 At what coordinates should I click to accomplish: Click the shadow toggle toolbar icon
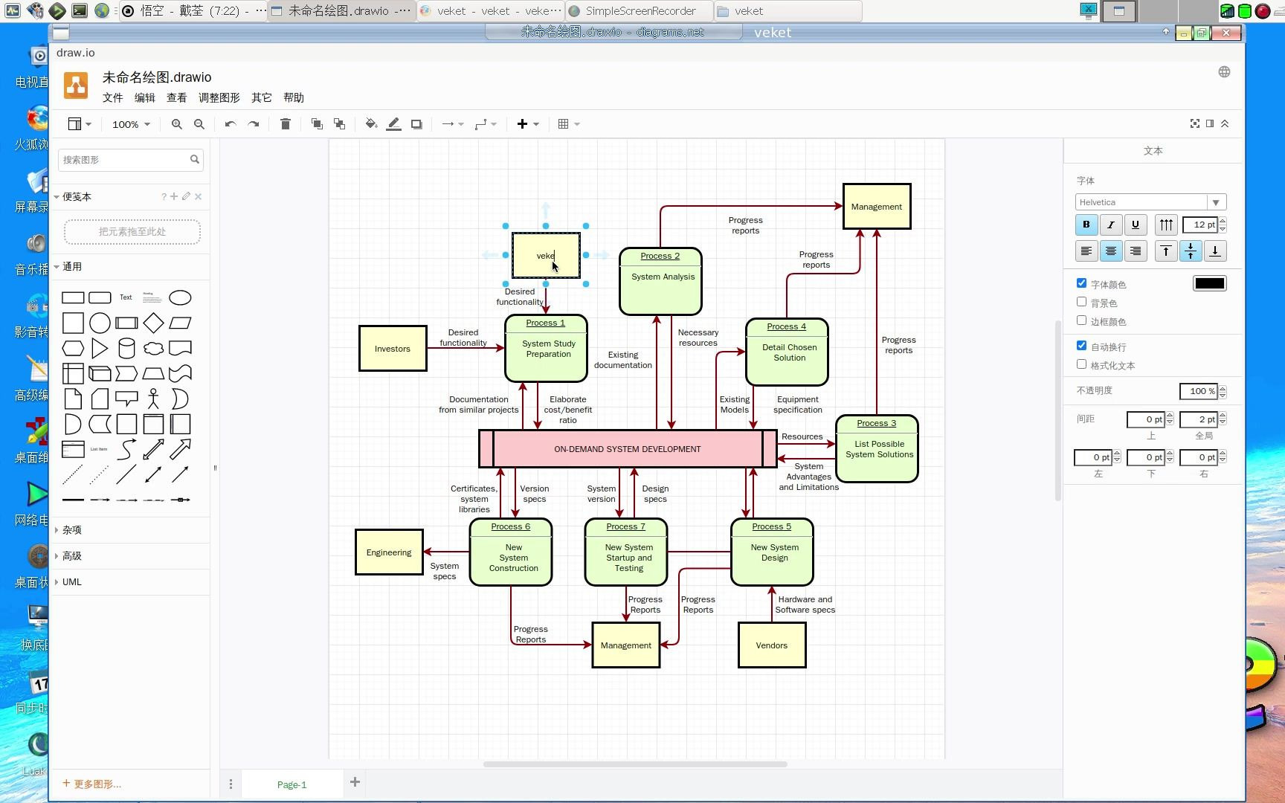pos(416,124)
